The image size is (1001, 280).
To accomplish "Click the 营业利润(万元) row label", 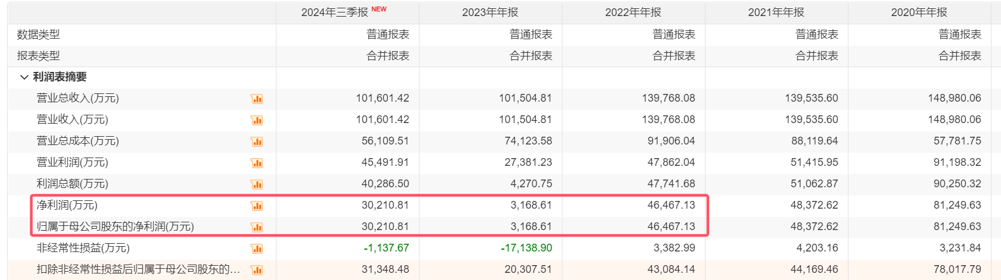I will [73, 162].
